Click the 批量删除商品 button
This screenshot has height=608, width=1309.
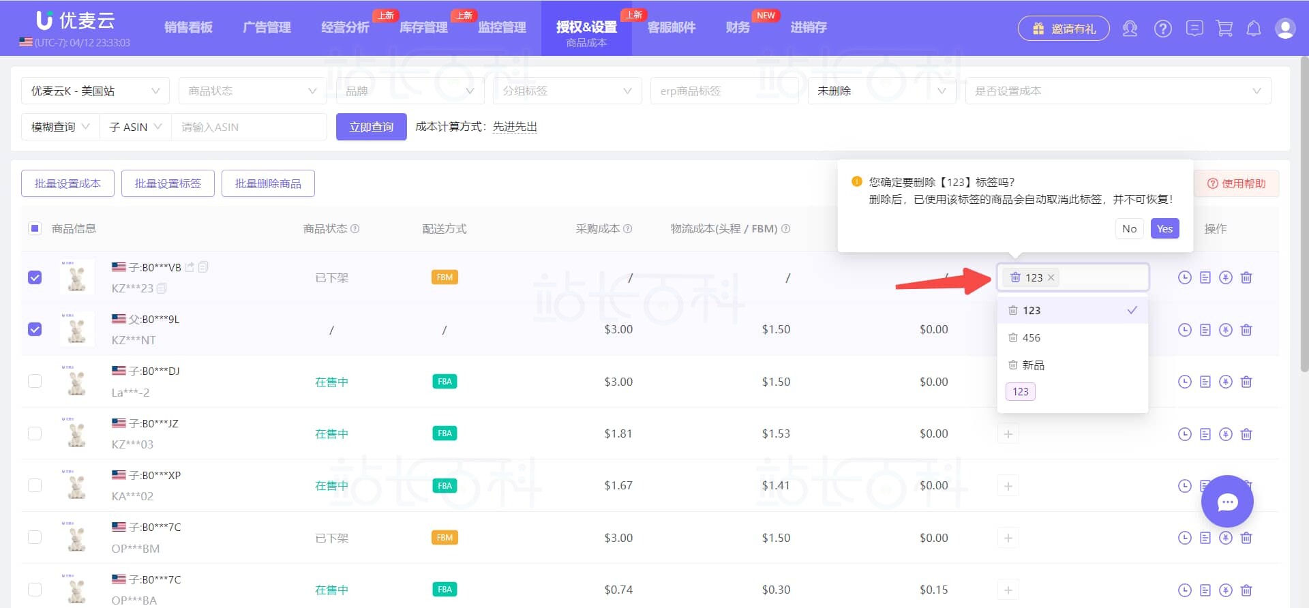point(268,183)
